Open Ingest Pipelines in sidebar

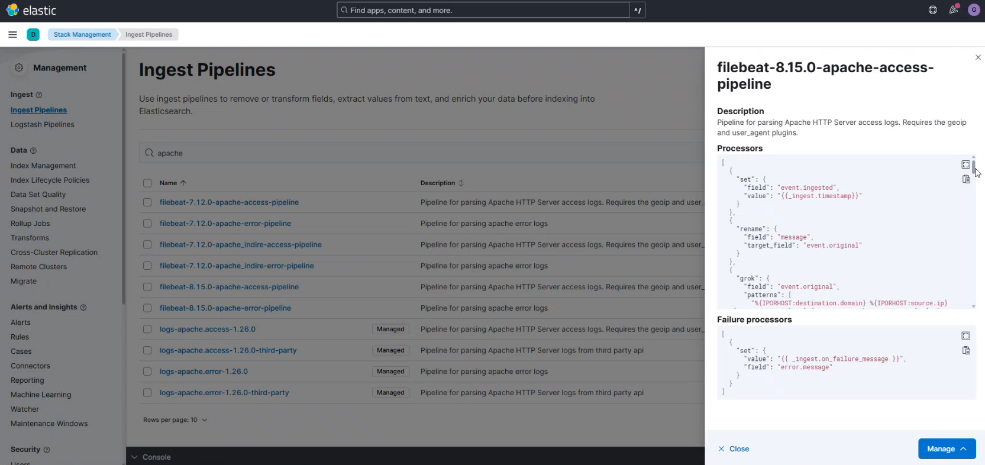[x=38, y=110]
